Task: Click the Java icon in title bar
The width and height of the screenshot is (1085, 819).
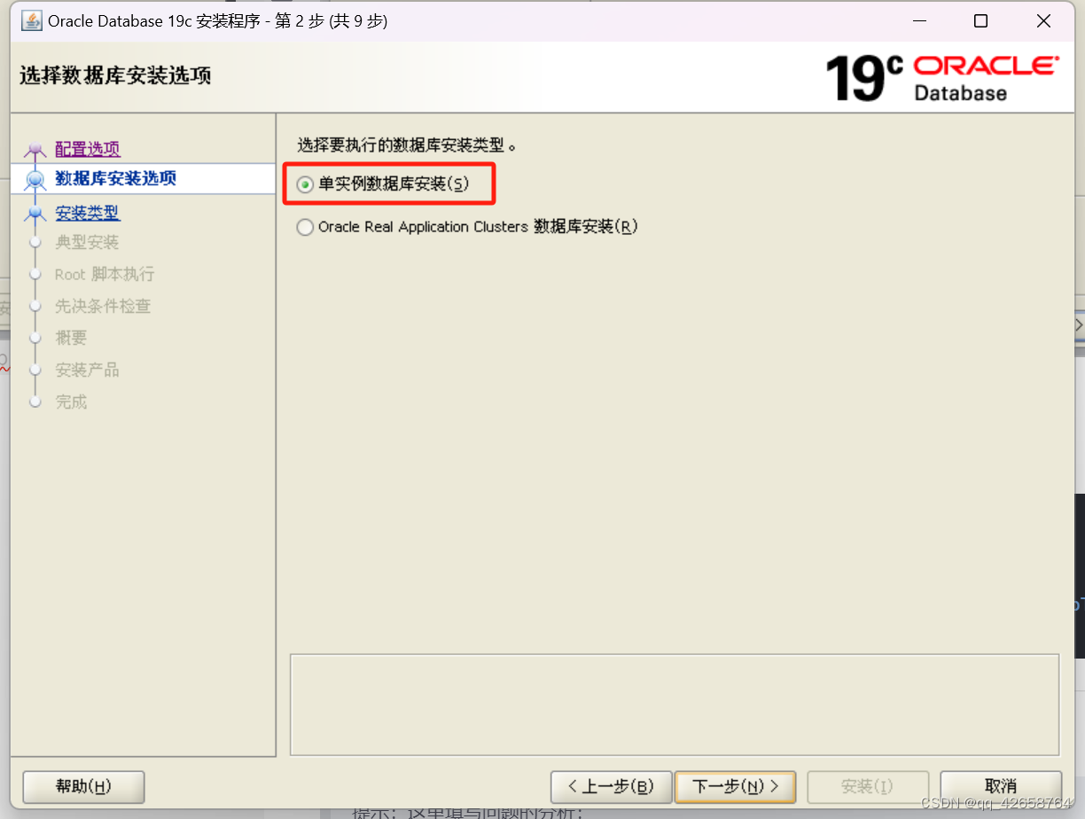Action: pos(31,20)
